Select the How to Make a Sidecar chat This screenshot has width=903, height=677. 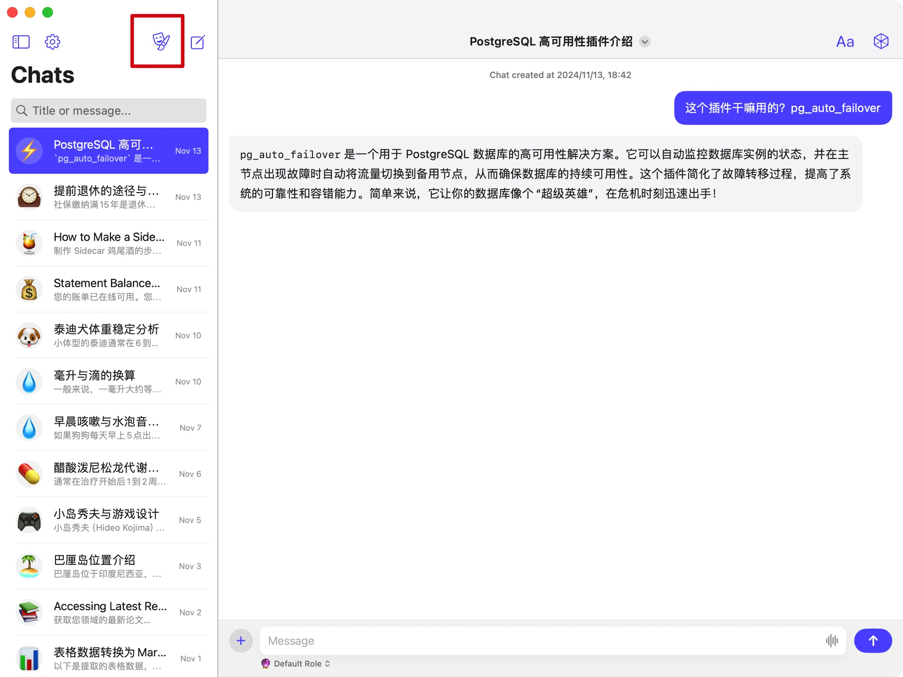108,243
